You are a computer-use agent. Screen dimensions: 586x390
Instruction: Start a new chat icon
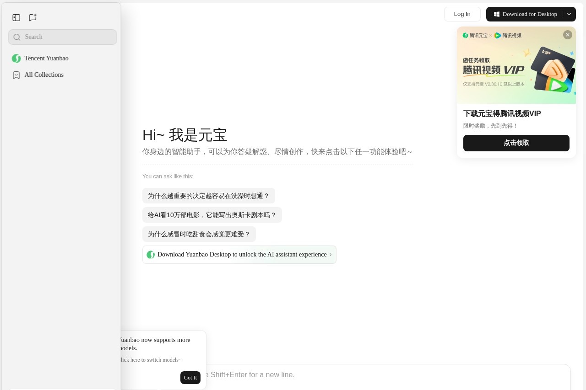pyautogui.click(x=33, y=17)
